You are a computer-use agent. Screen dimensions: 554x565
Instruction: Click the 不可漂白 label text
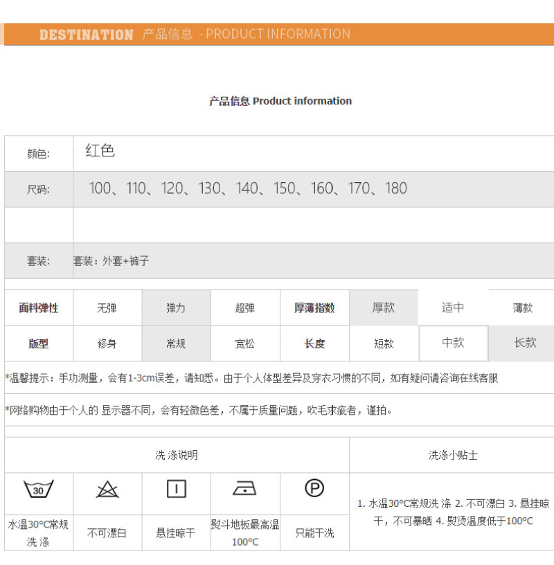click(107, 533)
